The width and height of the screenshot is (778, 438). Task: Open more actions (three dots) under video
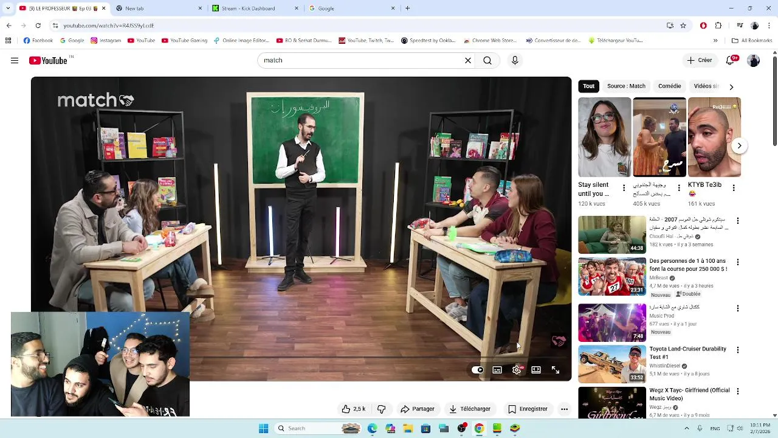[x=564, y=409]
